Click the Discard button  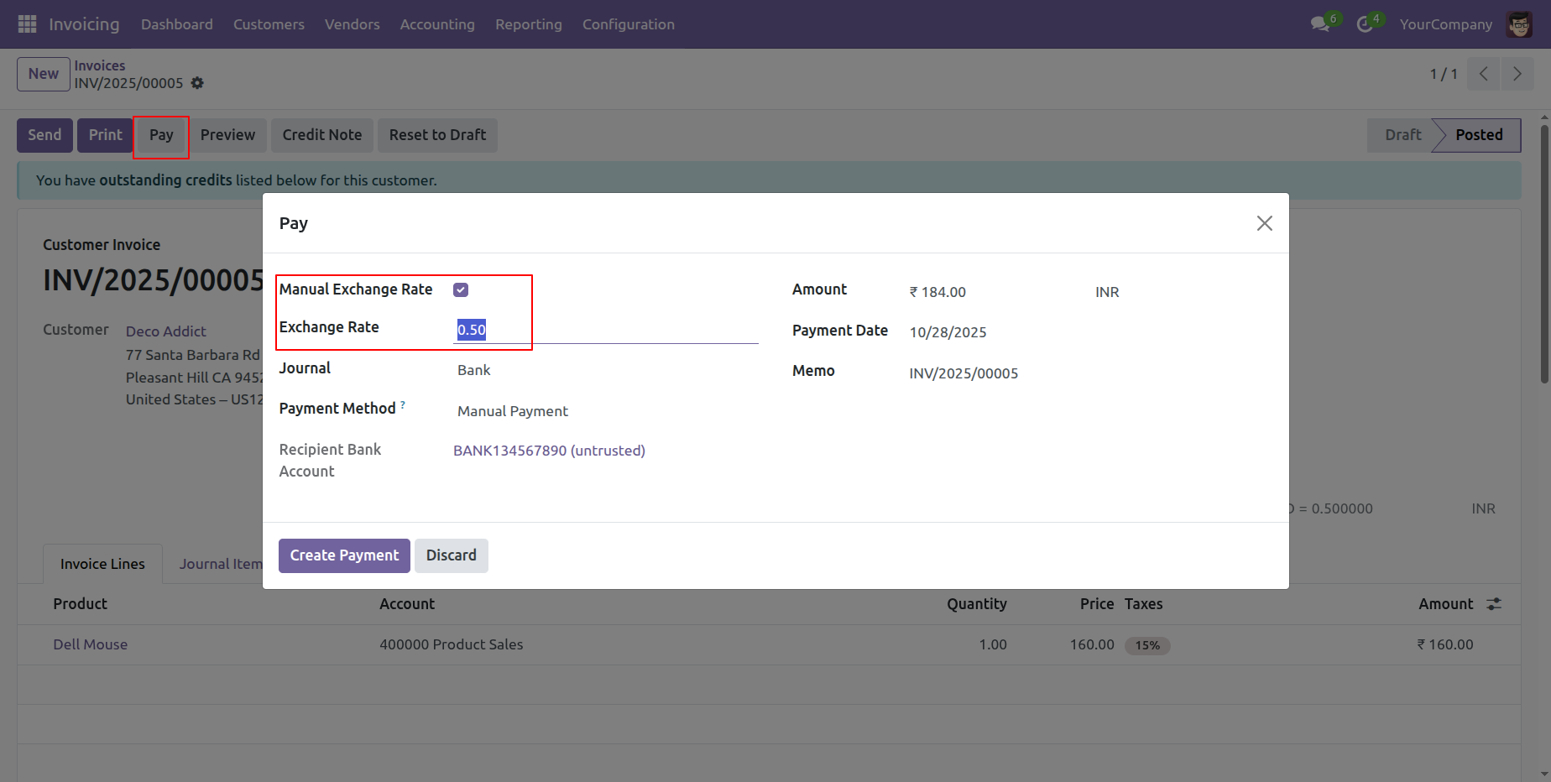(x=451, y=555)
